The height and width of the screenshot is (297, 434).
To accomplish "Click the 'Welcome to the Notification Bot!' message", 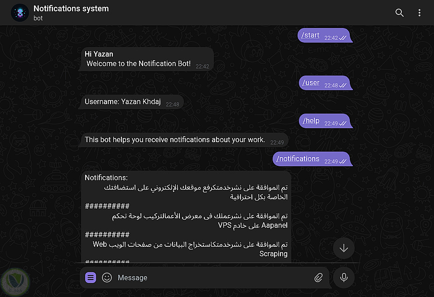I will [x=139, y=64].
